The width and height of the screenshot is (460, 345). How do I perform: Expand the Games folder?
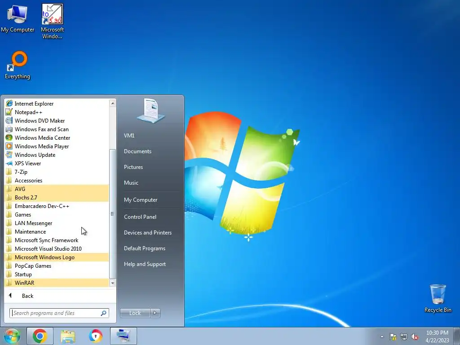point(57,214)
